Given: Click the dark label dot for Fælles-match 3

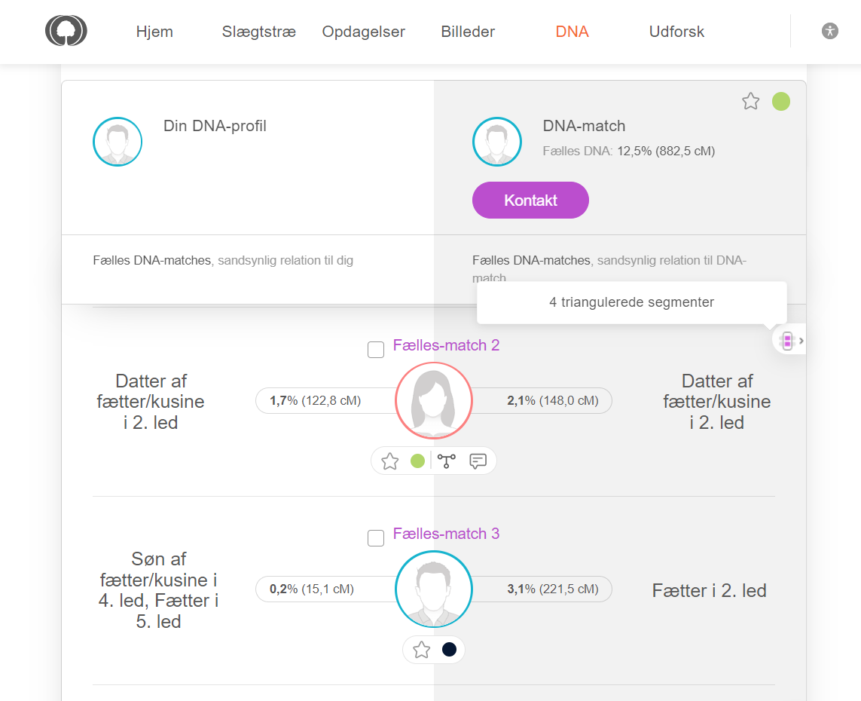Looking at the screenshot, I should (449, 650).
